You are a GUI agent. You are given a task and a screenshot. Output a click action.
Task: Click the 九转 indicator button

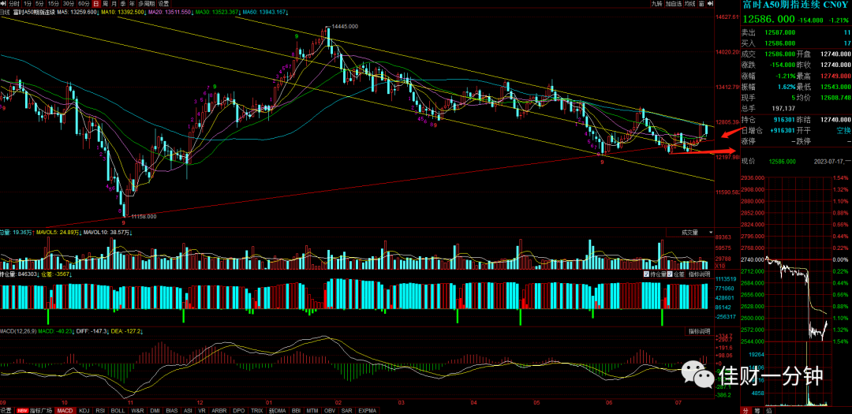pos(657,3)
